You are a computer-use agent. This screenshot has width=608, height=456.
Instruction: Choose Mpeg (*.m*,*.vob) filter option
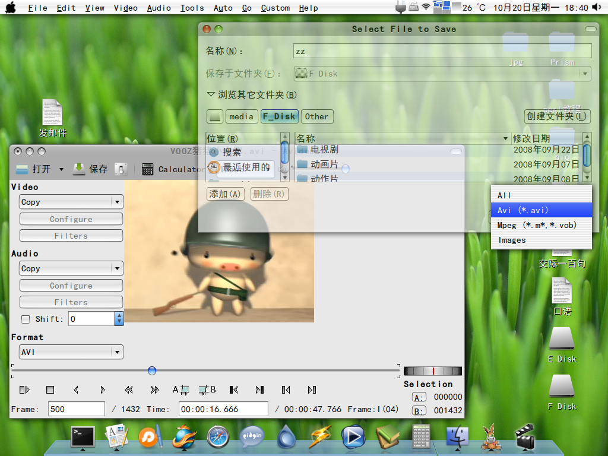tap(541, 225)
